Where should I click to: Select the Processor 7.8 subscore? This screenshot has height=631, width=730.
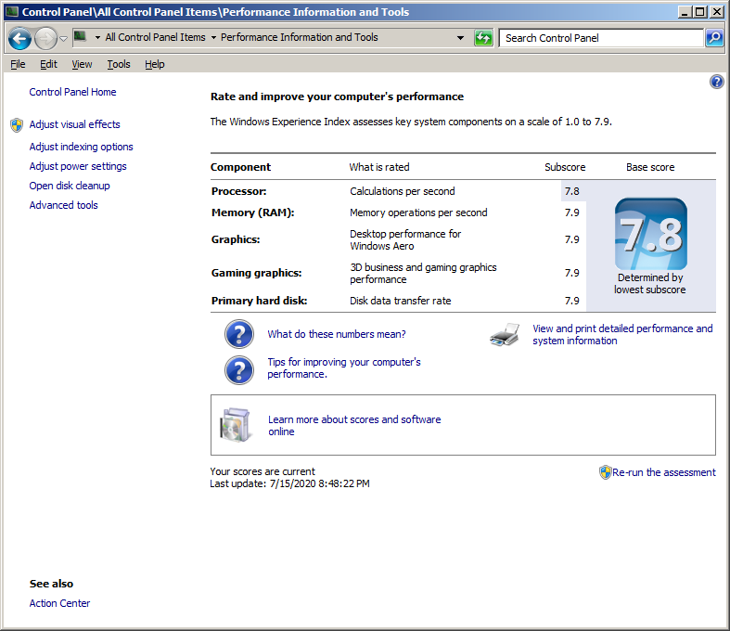[x=572, y=191]
